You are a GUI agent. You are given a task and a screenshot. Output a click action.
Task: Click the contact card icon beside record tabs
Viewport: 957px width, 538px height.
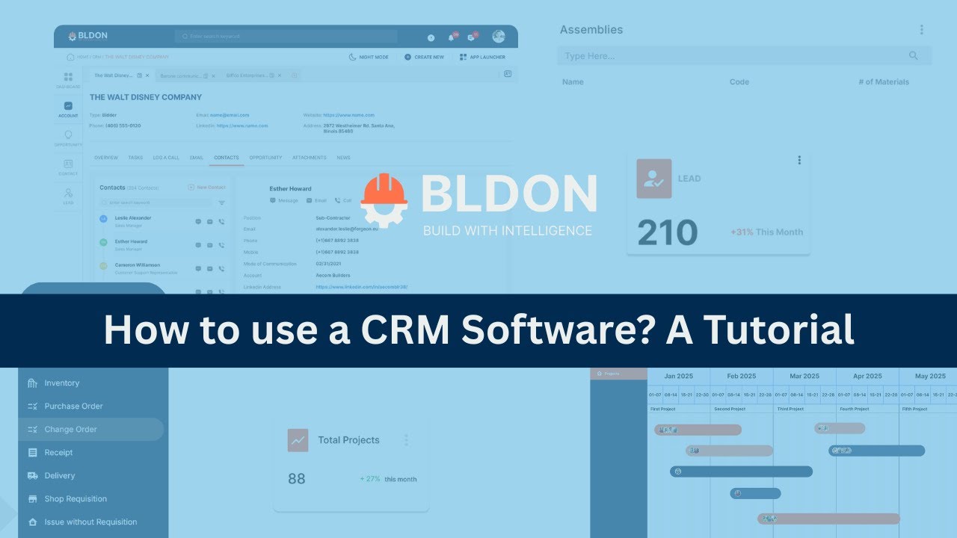point(508,74)
